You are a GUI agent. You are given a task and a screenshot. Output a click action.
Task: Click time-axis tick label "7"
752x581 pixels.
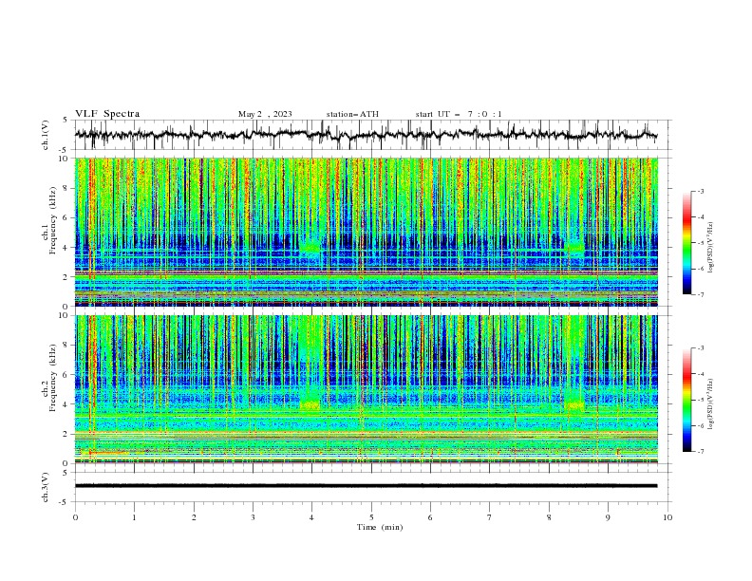[x=490, y=517]
